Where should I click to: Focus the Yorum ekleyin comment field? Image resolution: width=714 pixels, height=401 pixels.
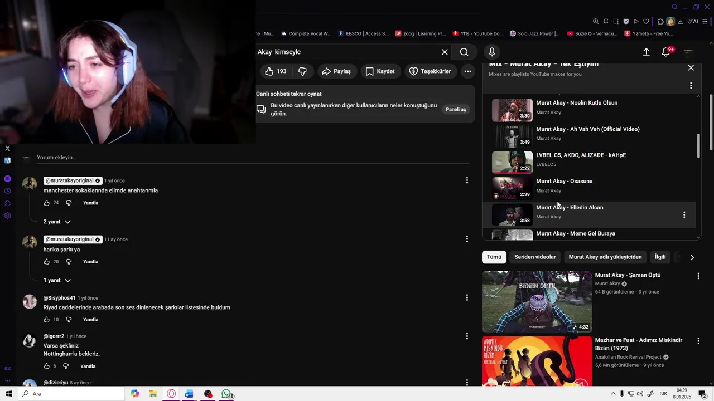point(252,158)
